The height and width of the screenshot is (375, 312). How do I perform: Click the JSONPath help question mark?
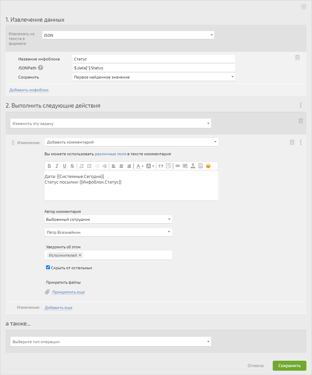[41, 68]
